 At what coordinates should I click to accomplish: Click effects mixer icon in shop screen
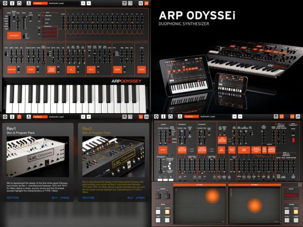(x=146, y=117)
